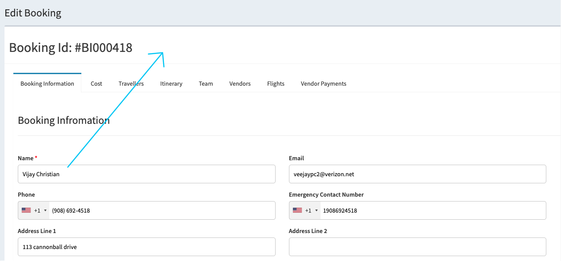Viewport: 561px width, 261px height.
Task: Open the Flights tab
Action: pyautogui.click(x=276, y=83)
